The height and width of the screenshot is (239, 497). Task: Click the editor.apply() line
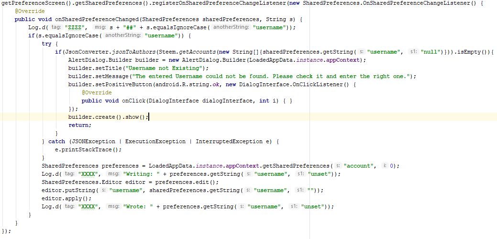(66, 199)
